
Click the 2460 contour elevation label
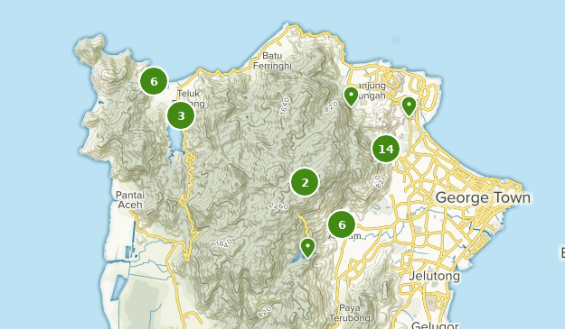click(x=278, y=206)
